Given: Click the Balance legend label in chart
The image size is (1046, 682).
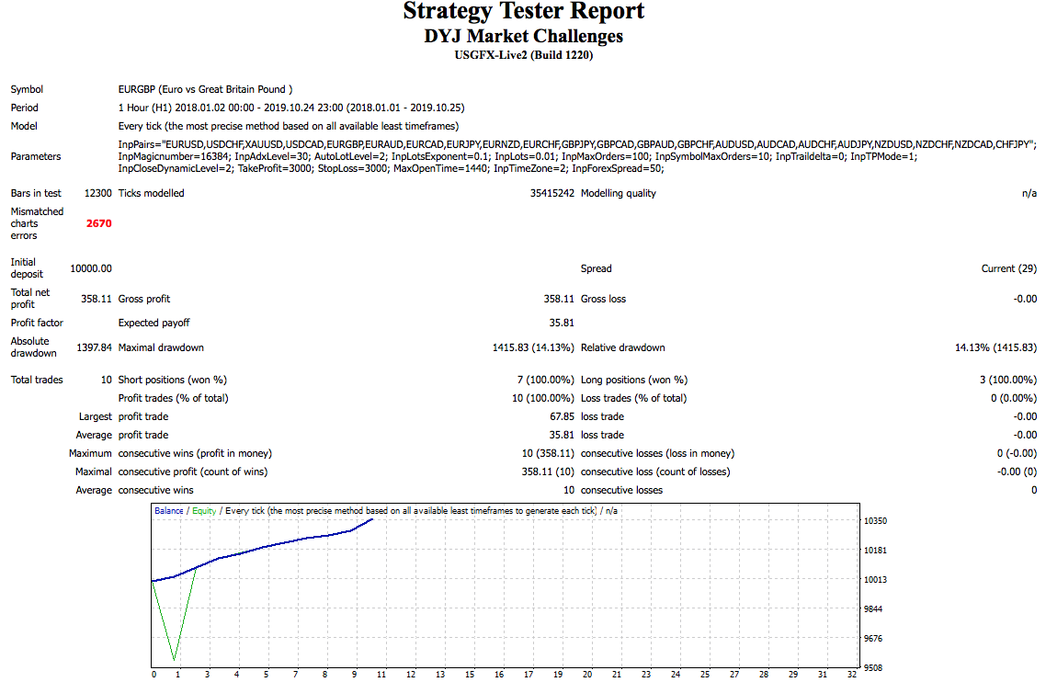Looking at the screenshot, I should pyautogui.click(x=169, y=510).
